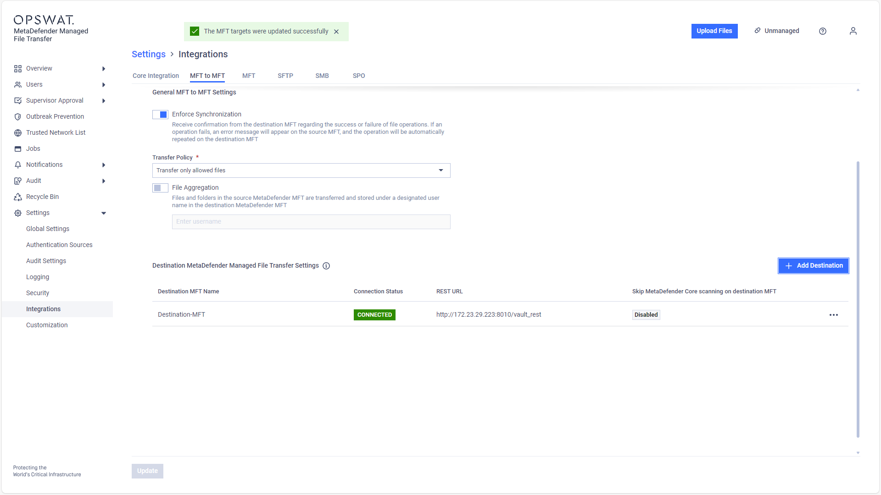Click the REST URL http://172.23.29.223:8010/vault_rest
The width and height of the screenshot is (881, 495).
point(489,314)
